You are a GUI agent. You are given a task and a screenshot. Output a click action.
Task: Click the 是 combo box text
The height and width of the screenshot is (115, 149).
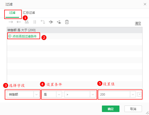coord(45,94)
